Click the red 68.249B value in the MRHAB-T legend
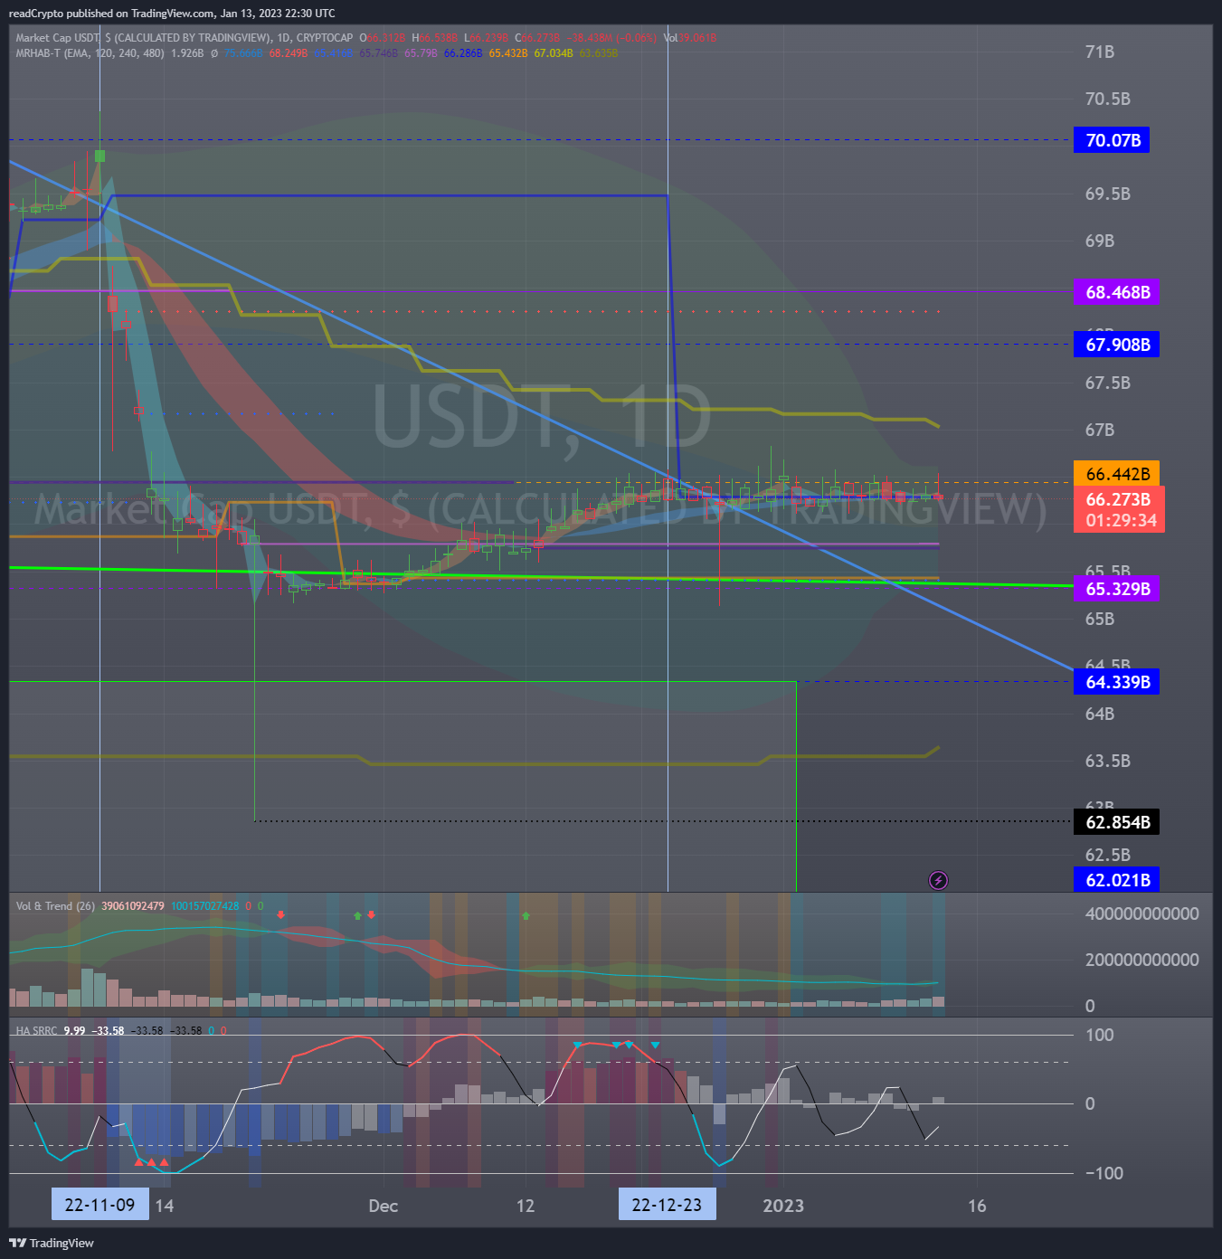Viewport: 1222px width, 1259px height. (x=288, y=53)
